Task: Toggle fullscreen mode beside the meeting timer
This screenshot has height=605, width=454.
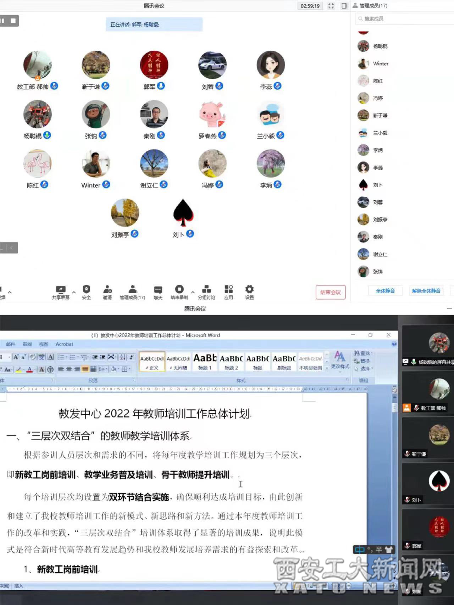Action: tap(331, 6)
